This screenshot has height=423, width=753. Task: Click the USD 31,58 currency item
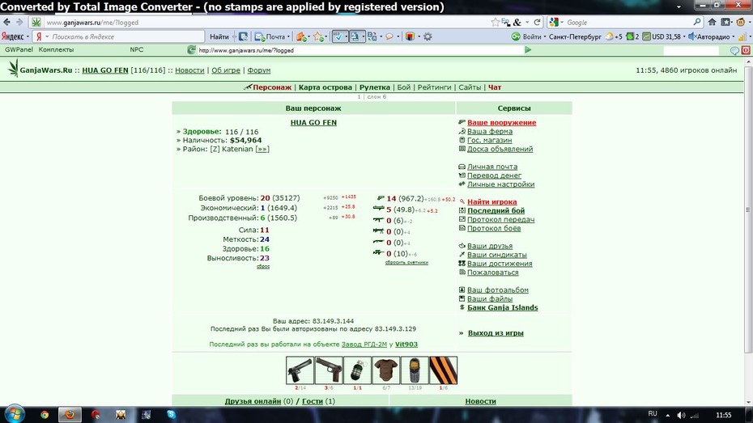(x=662, y=36)
